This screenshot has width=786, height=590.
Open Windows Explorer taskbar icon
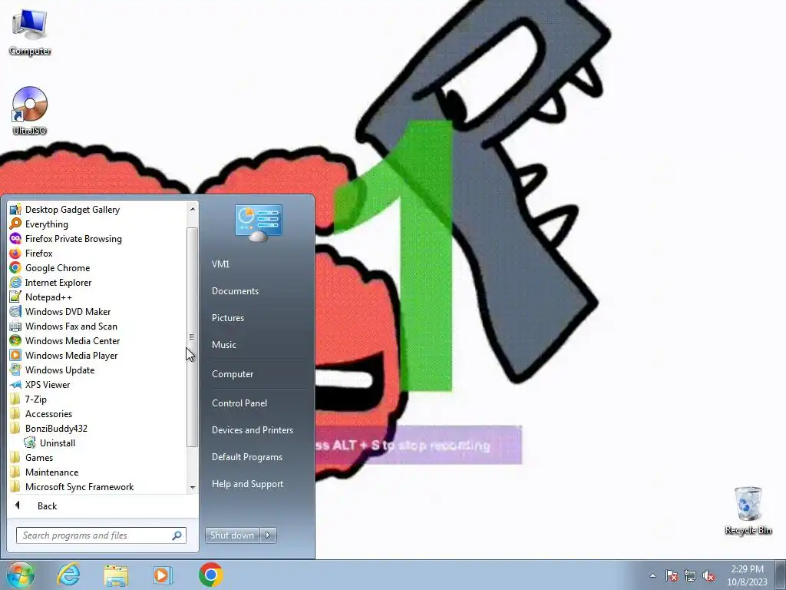coord(116,575)
